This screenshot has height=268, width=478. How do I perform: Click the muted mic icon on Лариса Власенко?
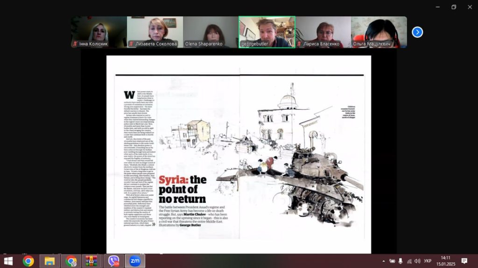299,44
